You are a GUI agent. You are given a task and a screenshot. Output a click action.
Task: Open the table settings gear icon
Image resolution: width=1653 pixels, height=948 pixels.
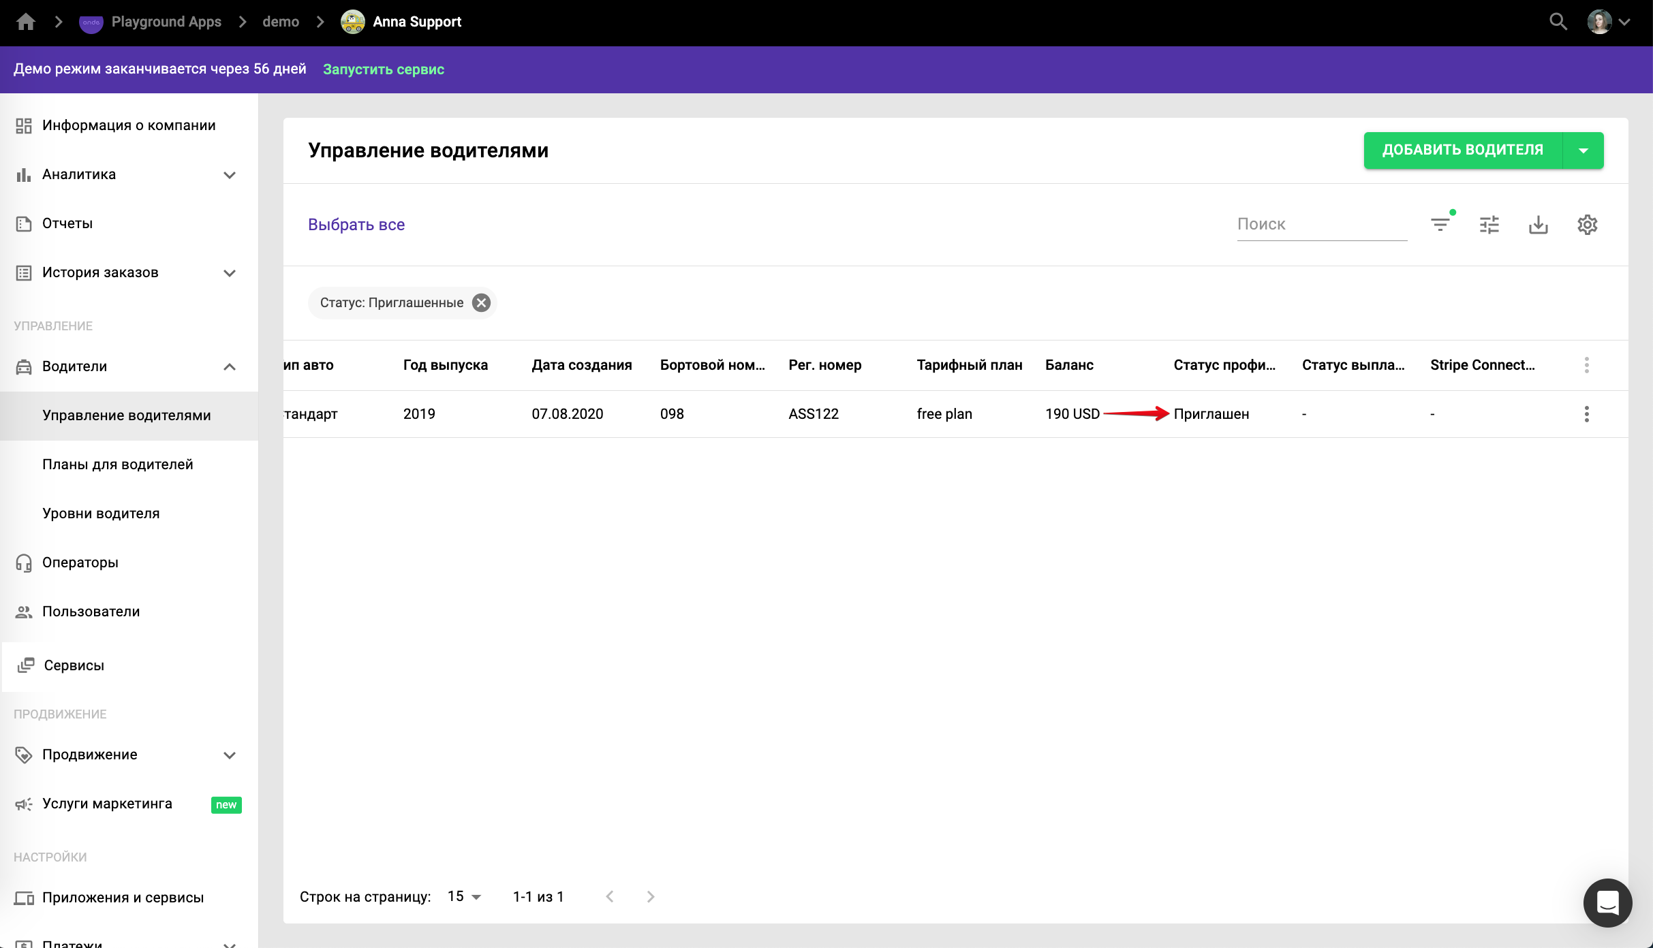[1587, 224]
